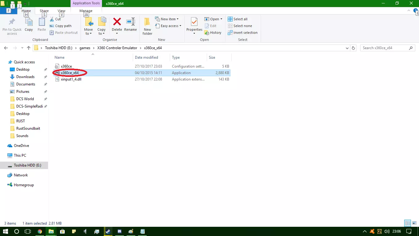Click the red X Delete icon
The height and width of the screenshot is (236, 419).
117,22
